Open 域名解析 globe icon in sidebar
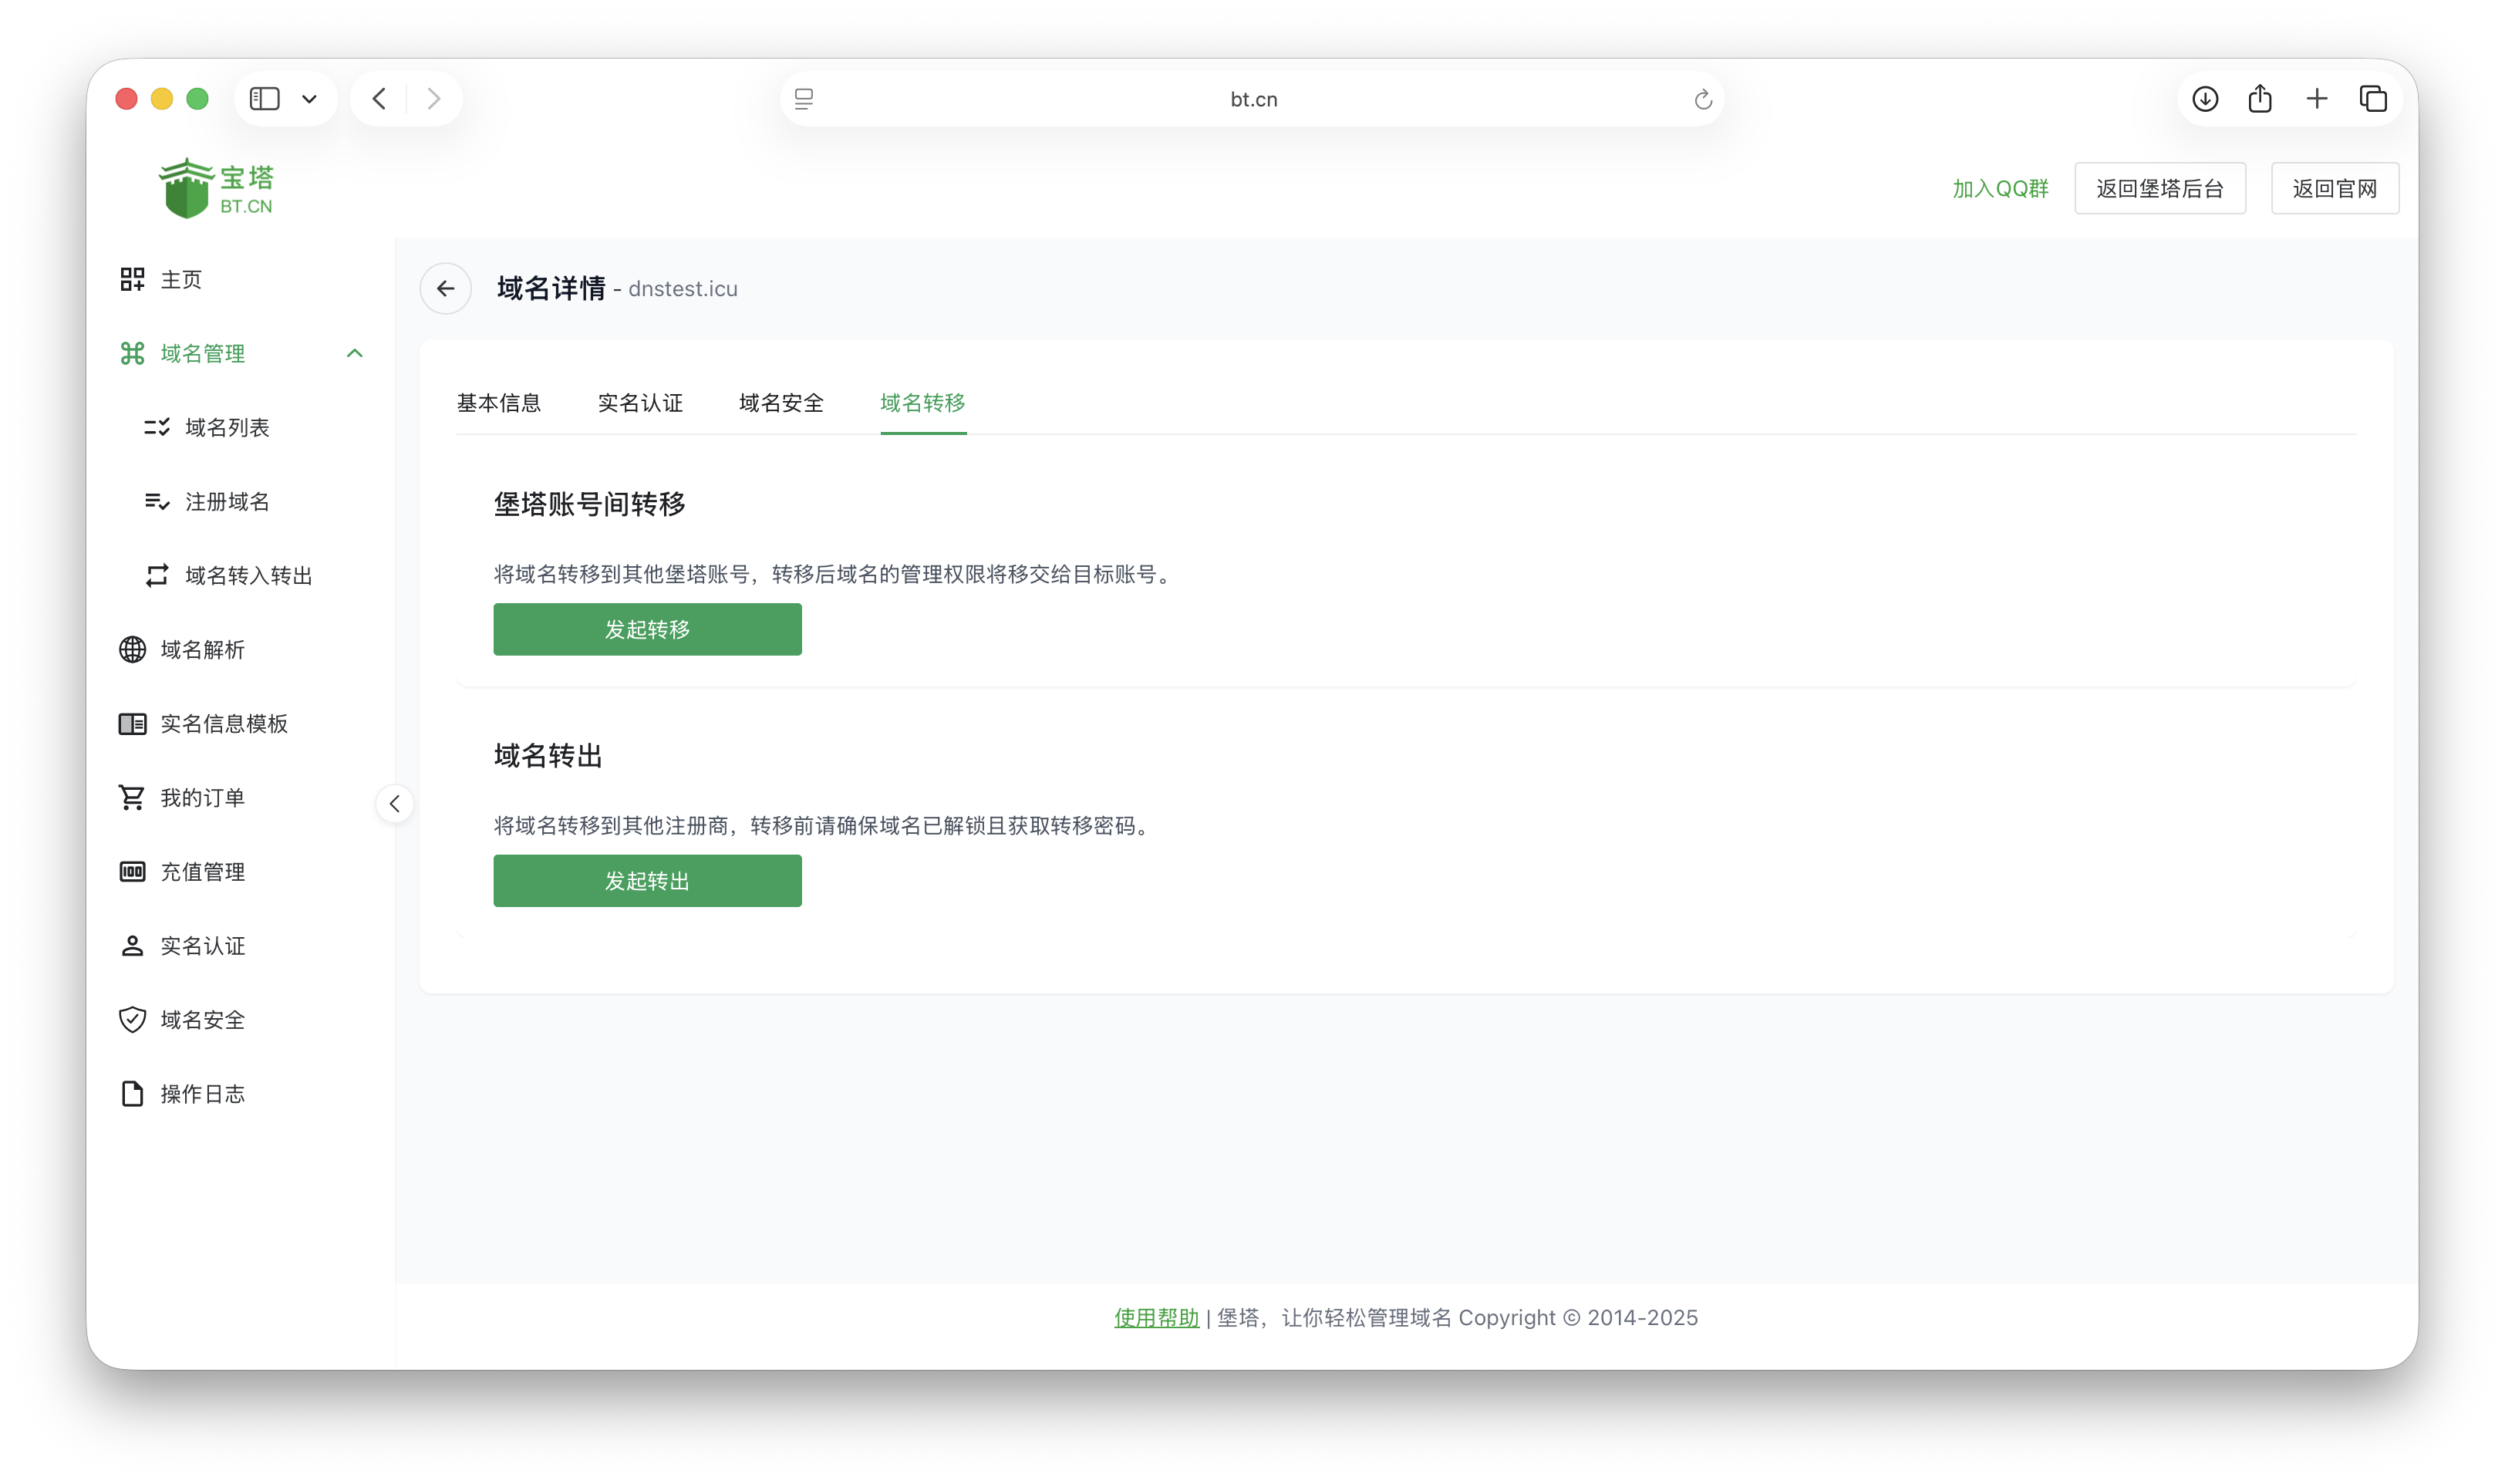The image size is (2505, 1484). coord(133,650)
